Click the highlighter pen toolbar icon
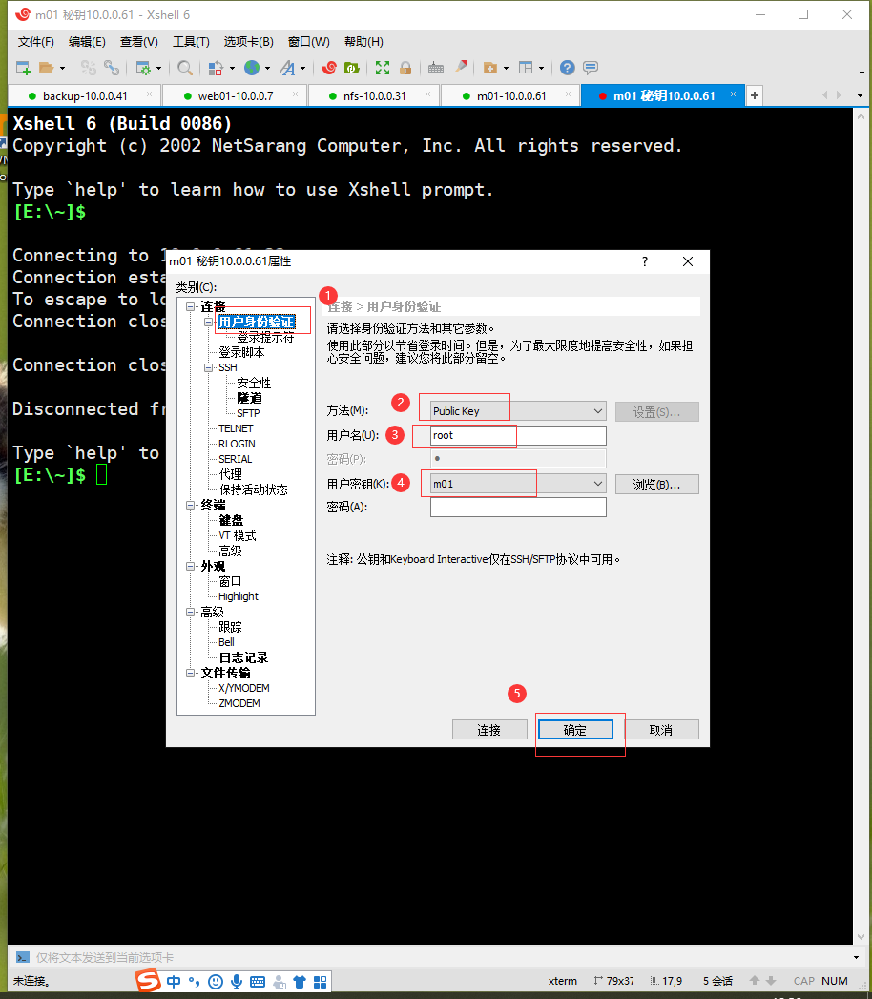Screen dimensions: 872x999 [459, 68]
